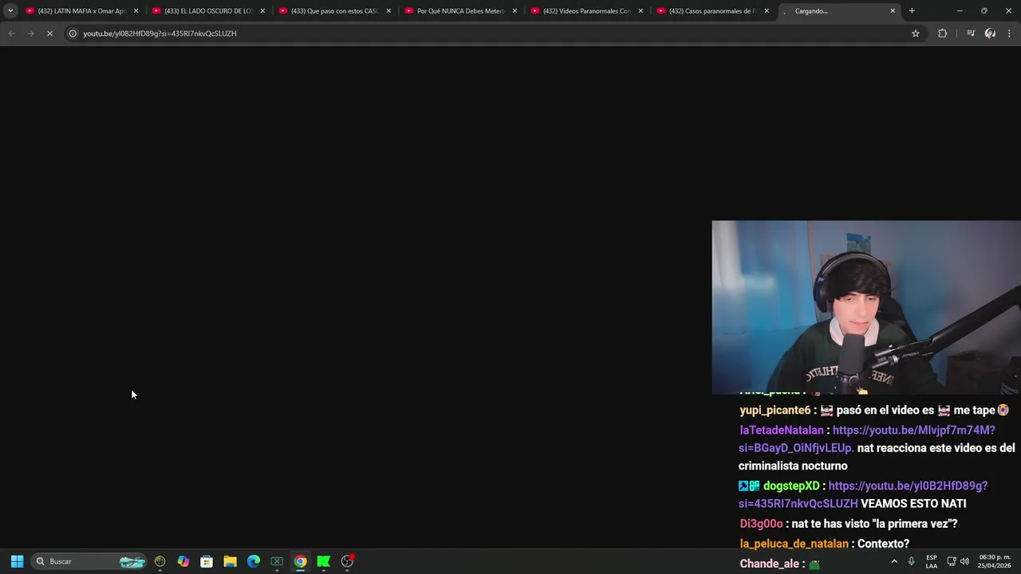Image resolution: width=1021 pixels, height=574 pixels.
Task: Change ESP LAA keyboard language
Action: [x=932, y=561]
